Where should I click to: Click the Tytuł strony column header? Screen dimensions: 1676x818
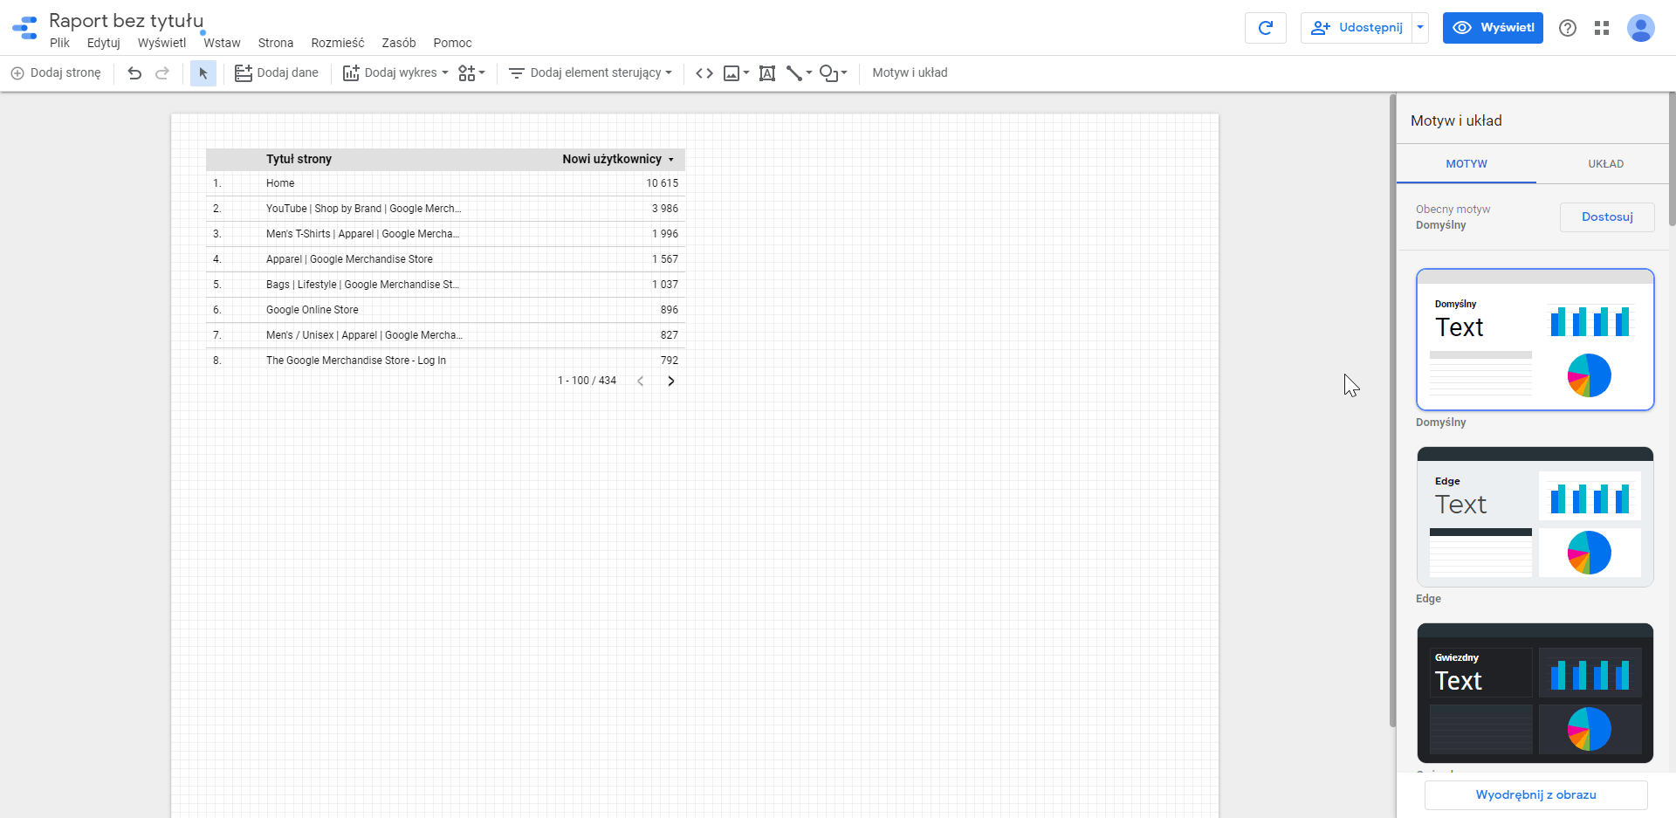coord(299,159)
